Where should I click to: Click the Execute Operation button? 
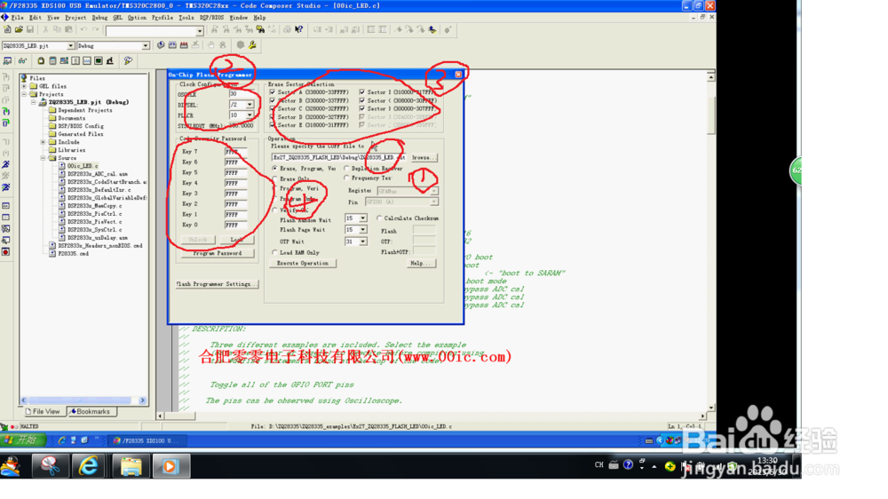click(303, 264)
